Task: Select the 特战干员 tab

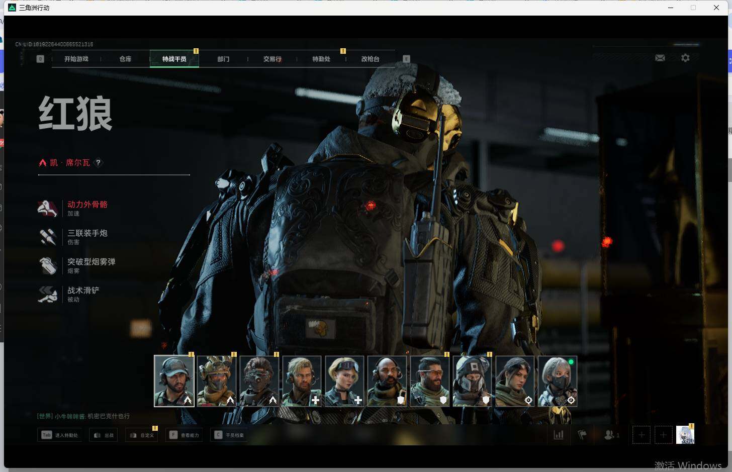Action: pos(174,59)
